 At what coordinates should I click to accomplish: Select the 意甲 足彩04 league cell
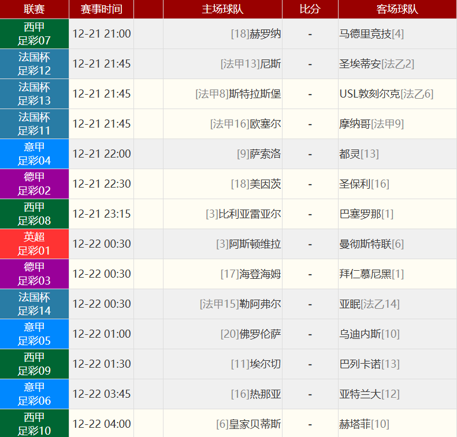[34, 154]
